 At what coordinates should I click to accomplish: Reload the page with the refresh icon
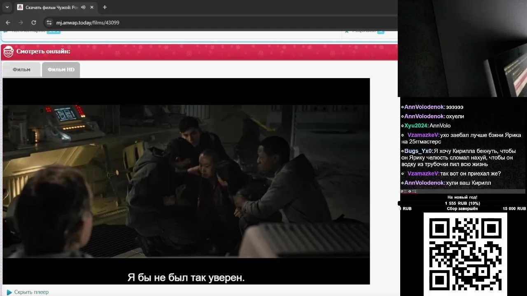click(34, 23)
